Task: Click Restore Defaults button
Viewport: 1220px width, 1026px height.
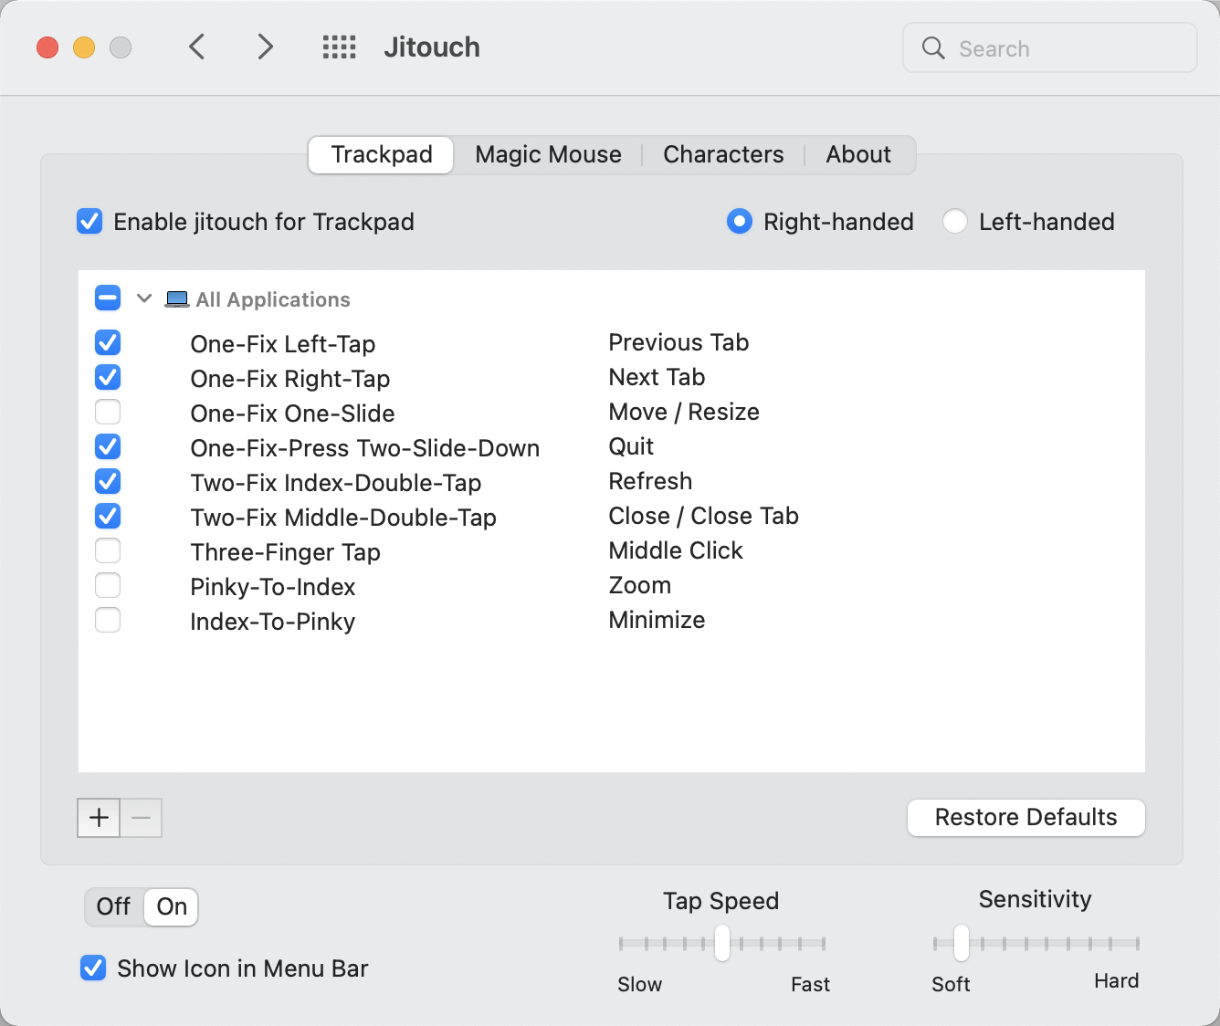Action: [x=1026, y=817]
